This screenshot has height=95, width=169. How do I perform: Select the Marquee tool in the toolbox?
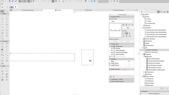(7, 11)
